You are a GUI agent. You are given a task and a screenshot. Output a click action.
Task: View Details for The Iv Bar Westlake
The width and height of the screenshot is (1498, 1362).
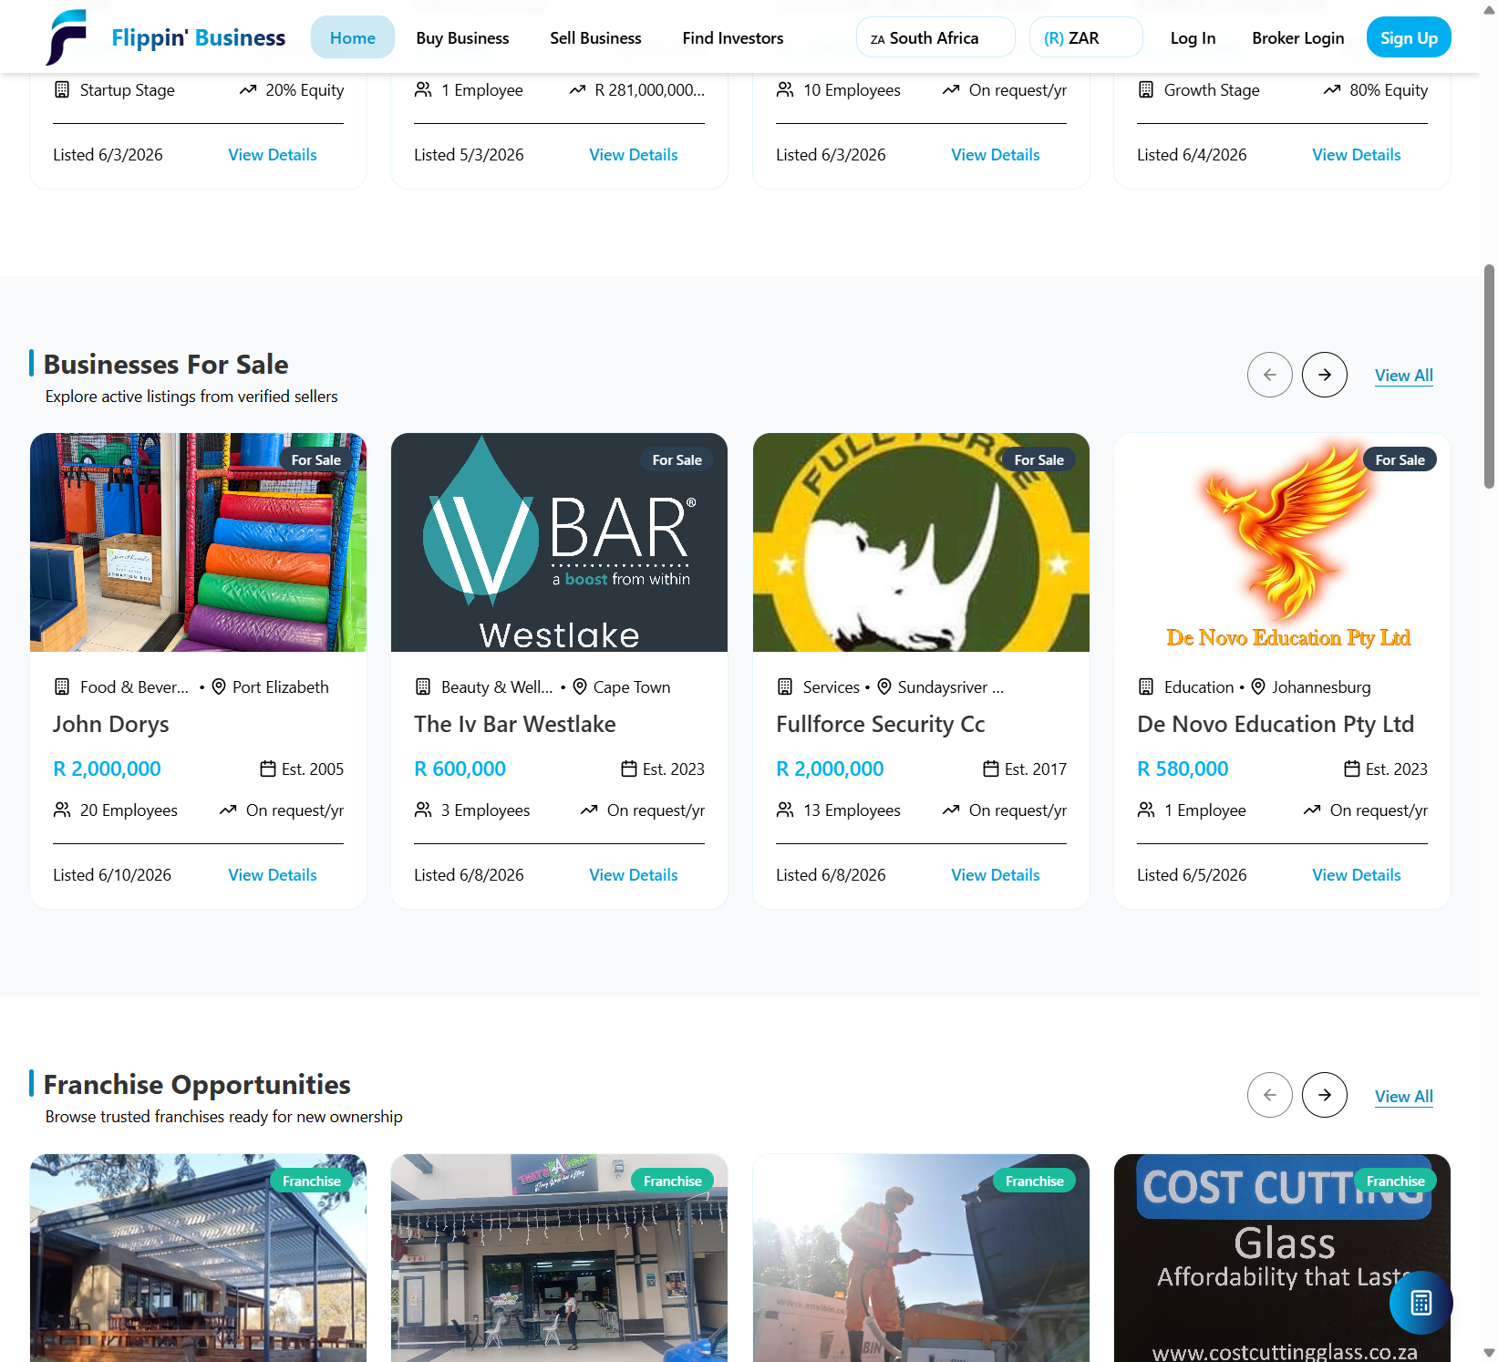[x=634, y=874]
